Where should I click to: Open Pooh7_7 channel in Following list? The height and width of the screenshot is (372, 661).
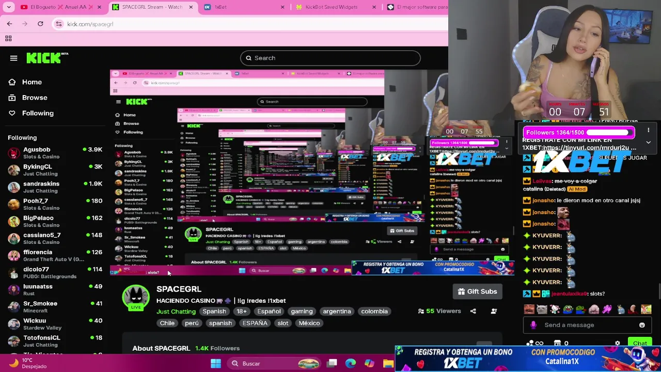[55, 204]
